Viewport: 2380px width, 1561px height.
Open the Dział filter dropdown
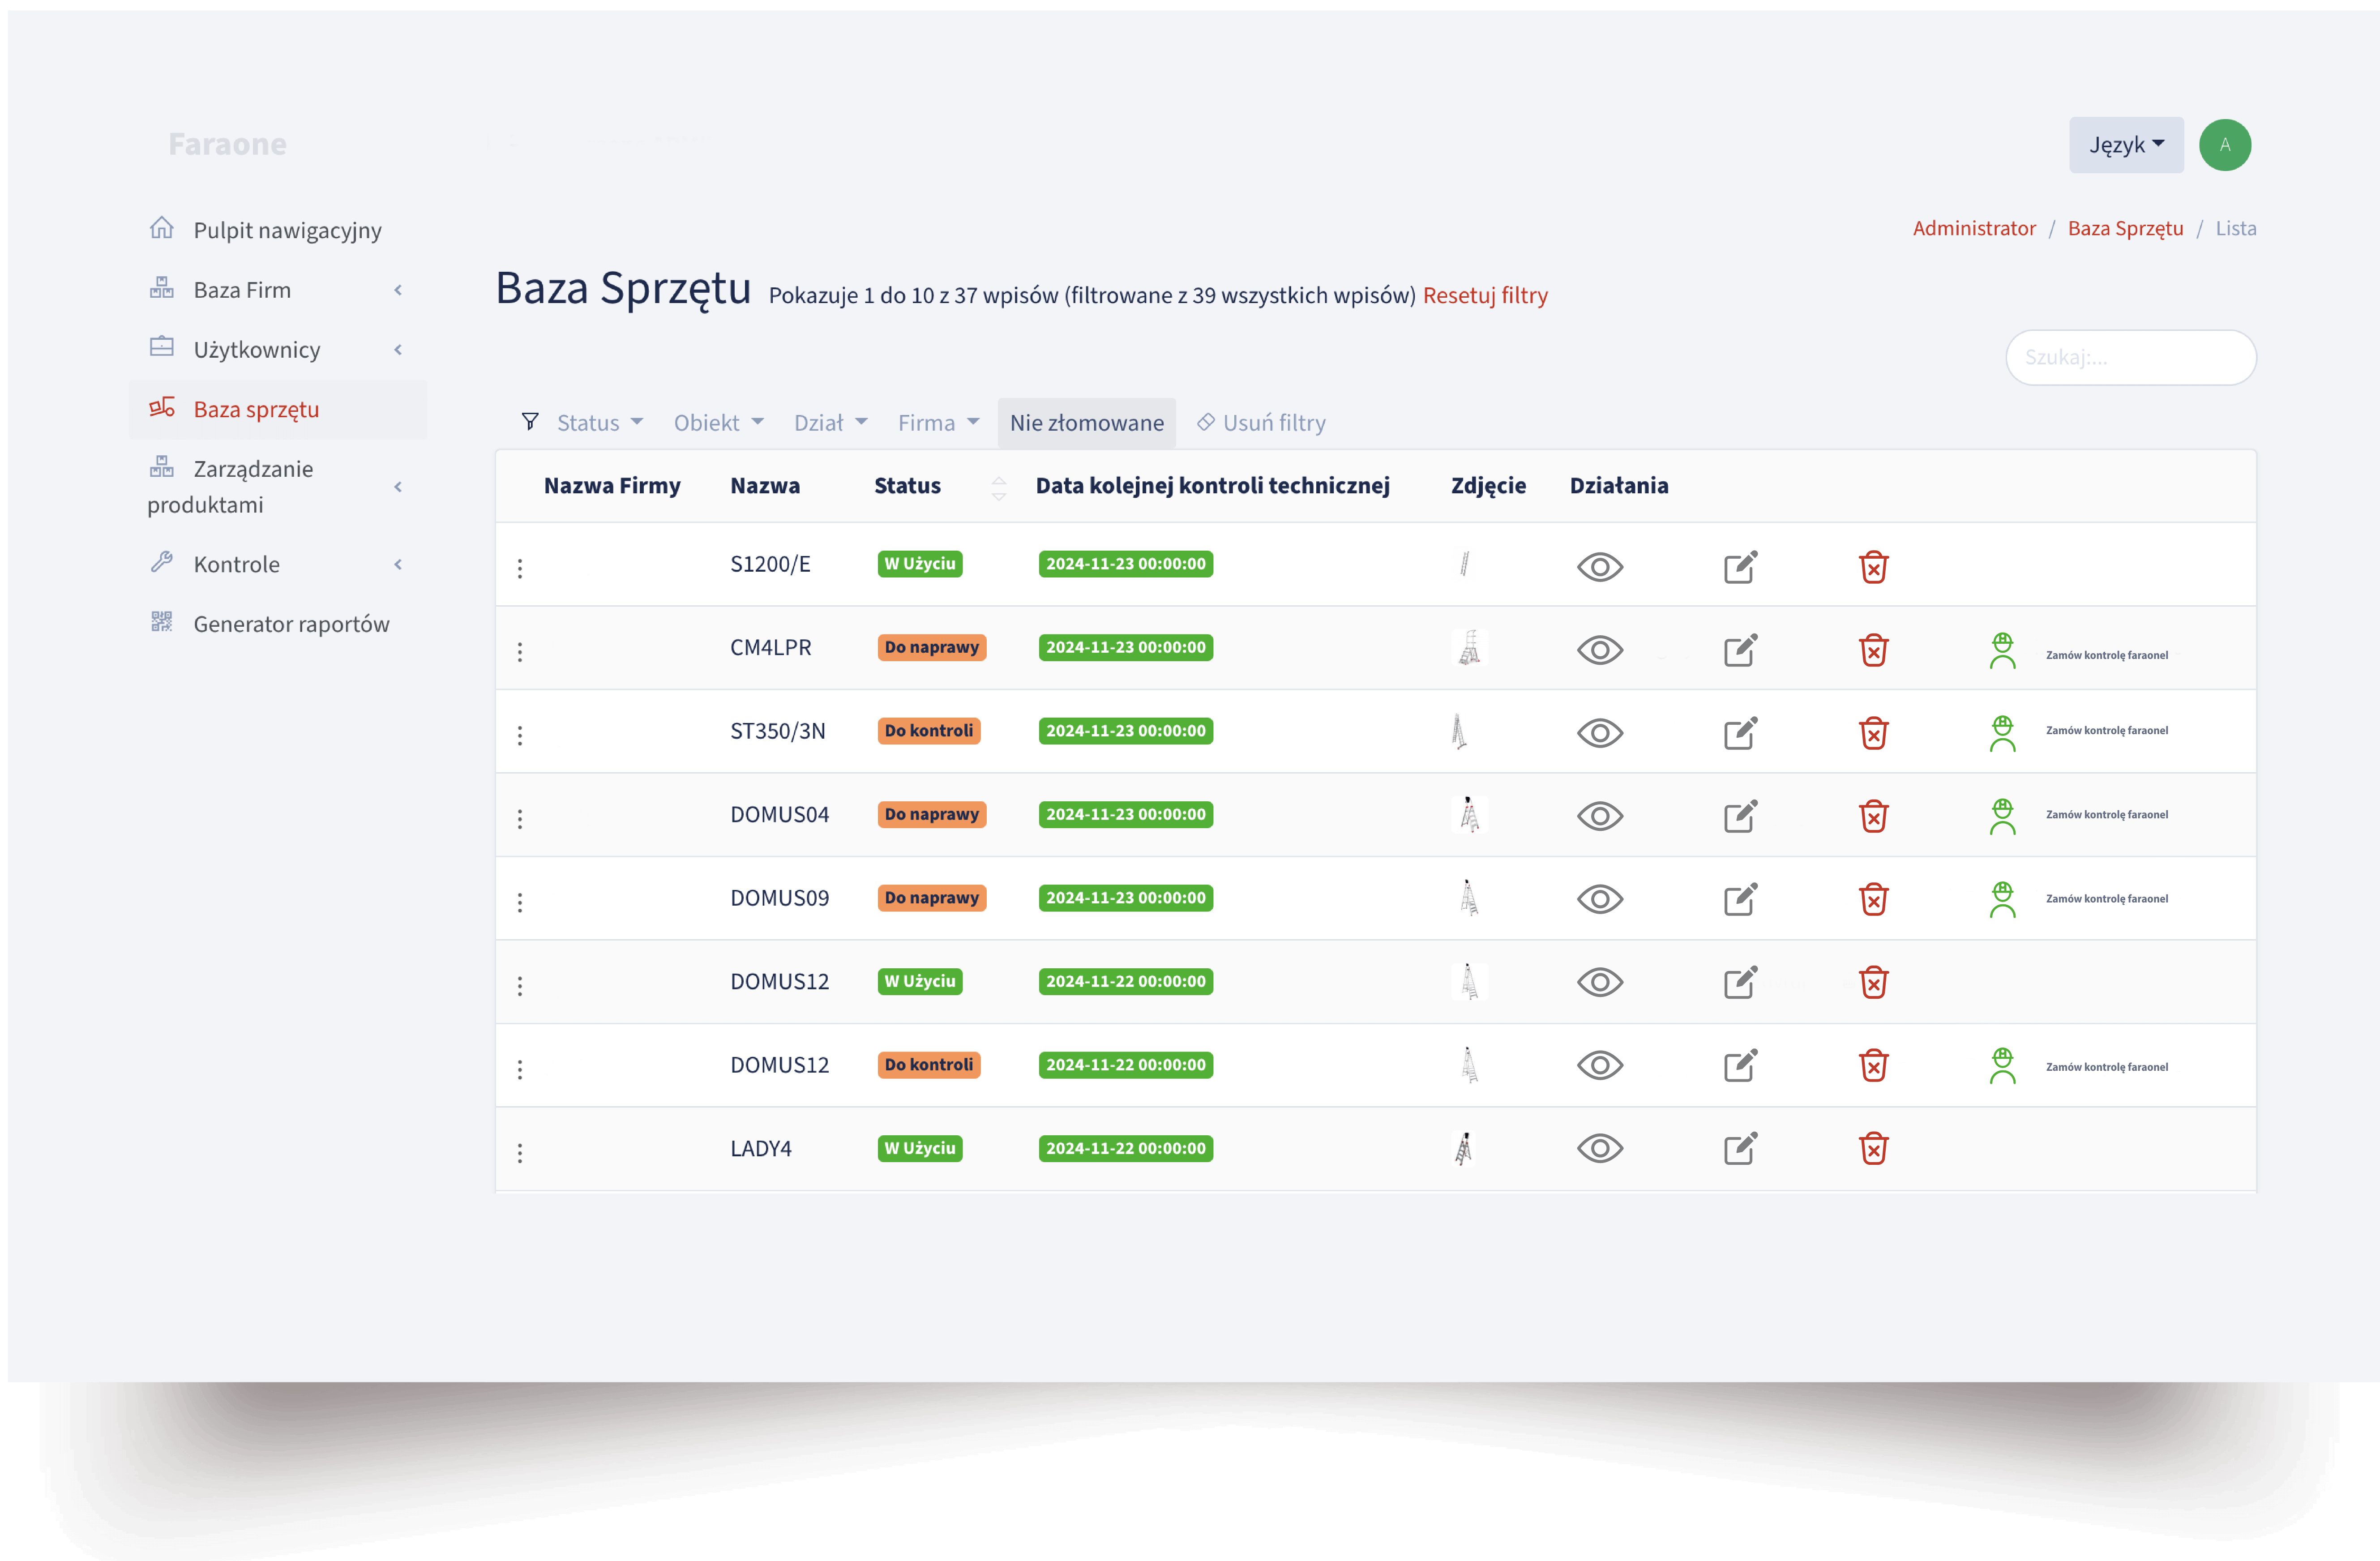830,423
